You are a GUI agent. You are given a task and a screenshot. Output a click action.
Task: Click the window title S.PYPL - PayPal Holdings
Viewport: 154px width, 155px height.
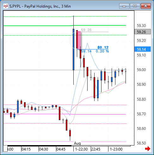tap(40, 6)
